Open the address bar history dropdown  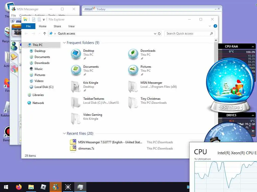[x=155, y=34]
